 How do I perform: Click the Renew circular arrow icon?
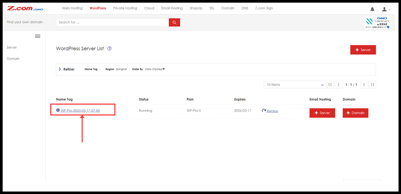pos(264,111)
